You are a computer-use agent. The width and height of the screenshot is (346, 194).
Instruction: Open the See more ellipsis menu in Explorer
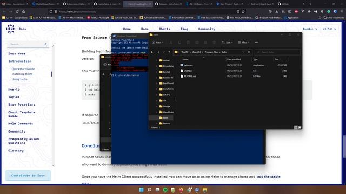tap(256, 43)
